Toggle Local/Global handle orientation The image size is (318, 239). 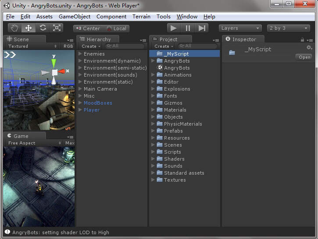[x=116, y=28]
